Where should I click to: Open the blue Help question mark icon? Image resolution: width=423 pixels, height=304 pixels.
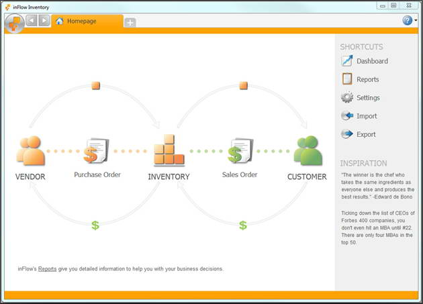(x=408, y=20)
